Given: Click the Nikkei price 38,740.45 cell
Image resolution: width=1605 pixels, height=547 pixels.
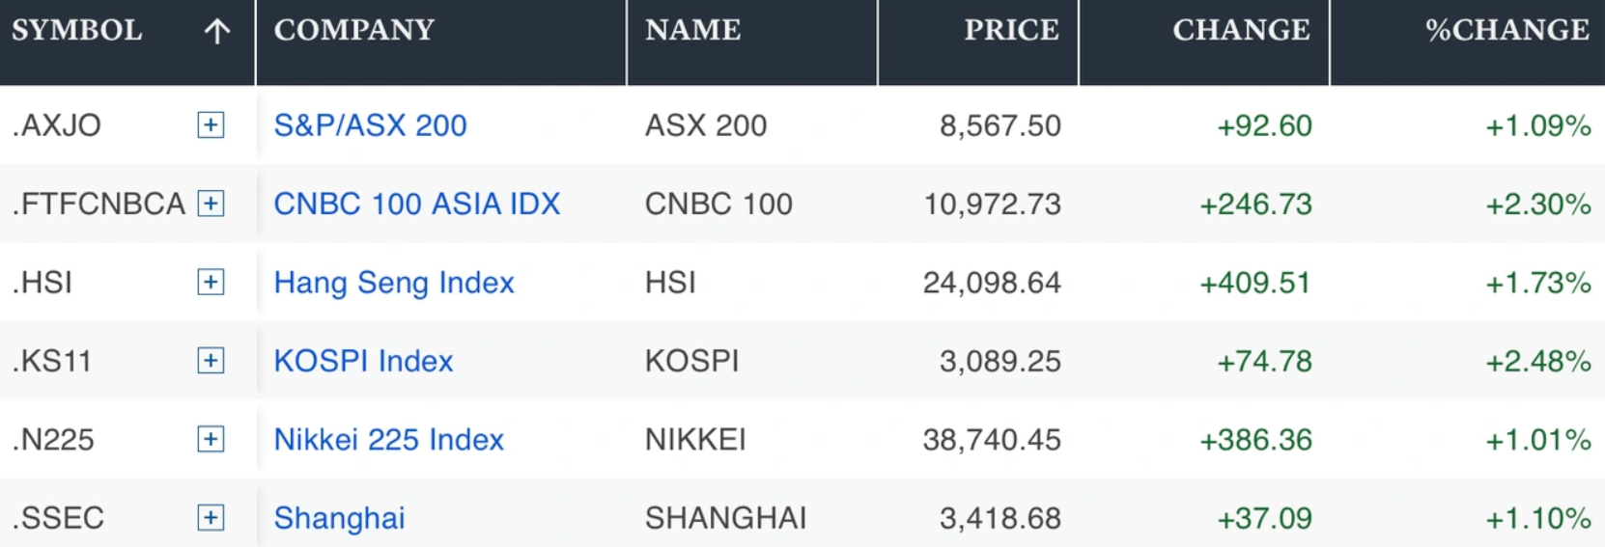Looking at the screenshot, I should (x=991, y=440).
